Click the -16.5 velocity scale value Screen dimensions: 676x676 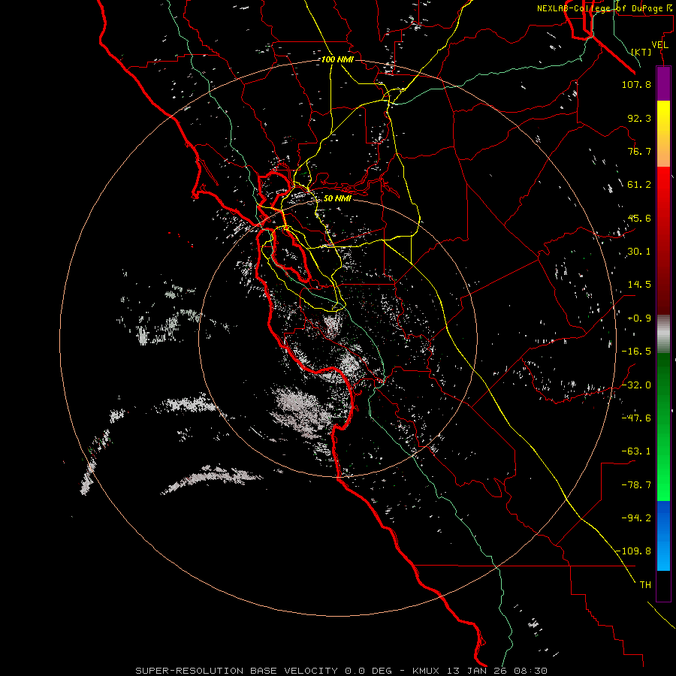pyautogui.click(x=636, y=352)
